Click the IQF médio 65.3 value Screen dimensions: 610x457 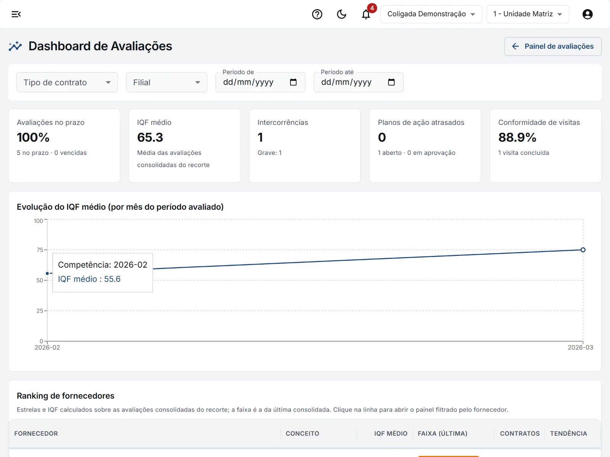click(x=150, y=137)
